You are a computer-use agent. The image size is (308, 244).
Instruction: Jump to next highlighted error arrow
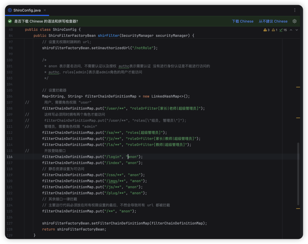click(297, 30)
